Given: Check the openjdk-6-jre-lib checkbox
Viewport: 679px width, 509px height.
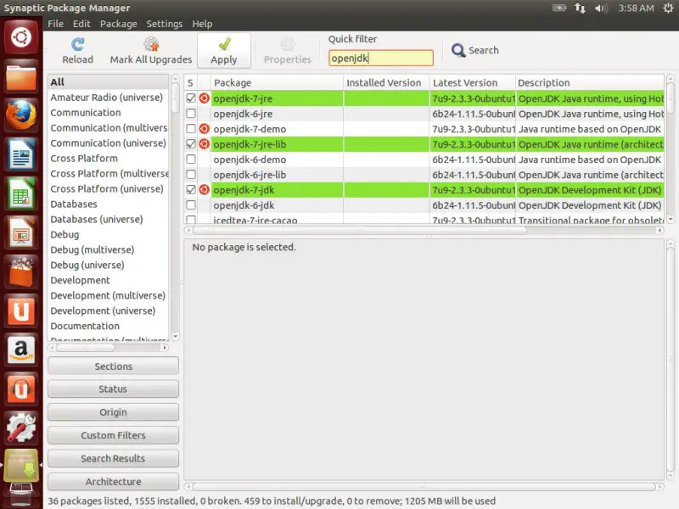Looking at the screenshot, I should point(191,175).
